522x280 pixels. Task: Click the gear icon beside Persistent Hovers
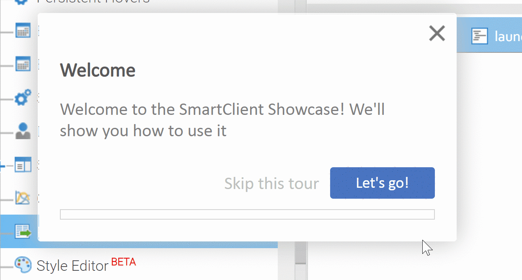click(x=23, y=1)
